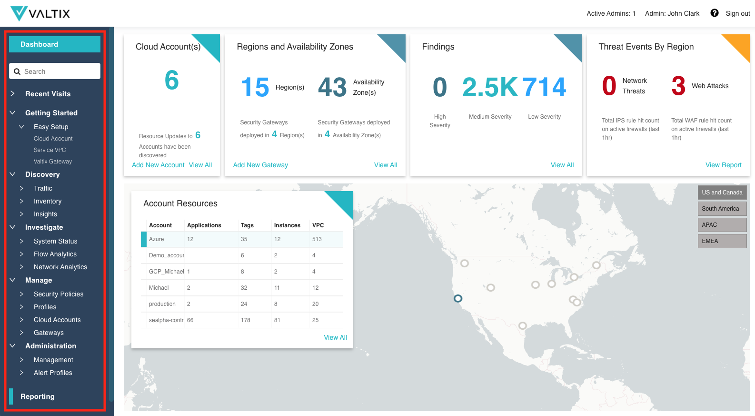Sign out of the console
755x416 pixels.
[737, 13]
